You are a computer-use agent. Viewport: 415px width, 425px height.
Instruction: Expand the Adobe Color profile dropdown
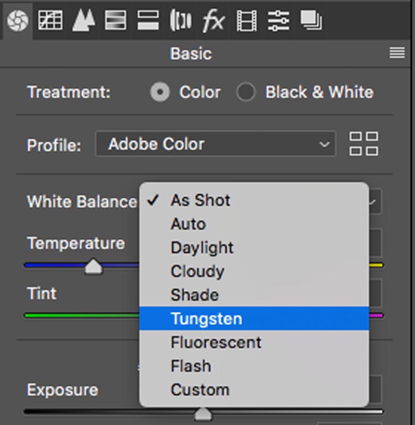(x=215, y=144)
